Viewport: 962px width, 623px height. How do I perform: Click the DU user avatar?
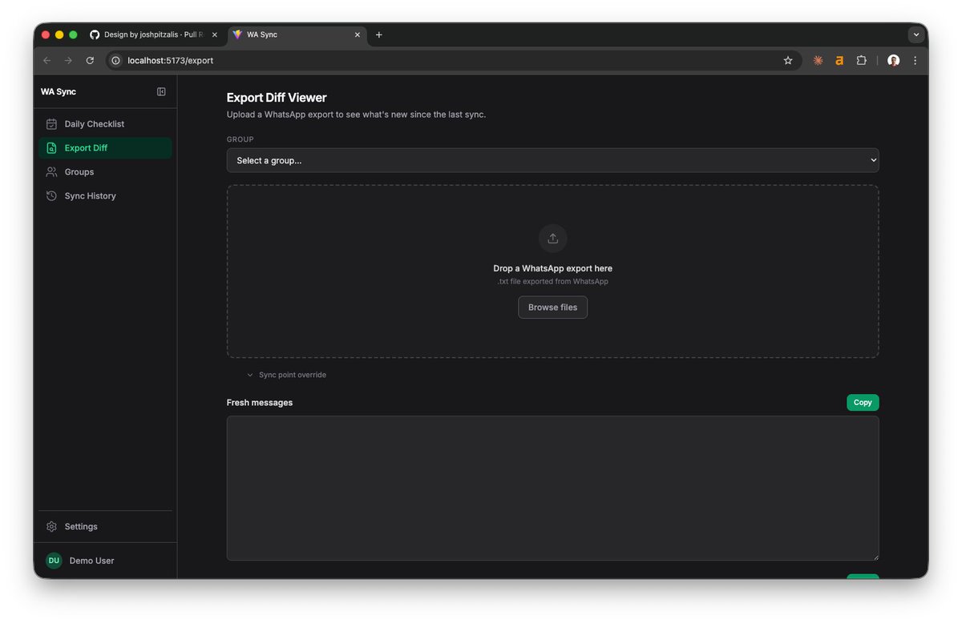(x=54, y=561)
